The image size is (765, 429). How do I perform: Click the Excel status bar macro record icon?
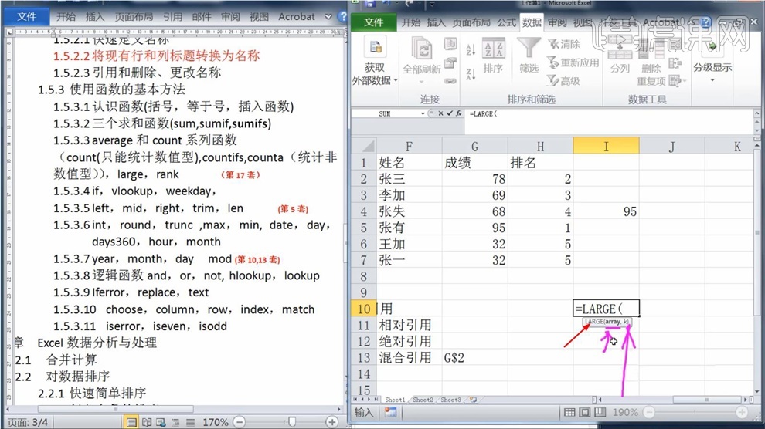pyautogui.click(x=390, y=413)
